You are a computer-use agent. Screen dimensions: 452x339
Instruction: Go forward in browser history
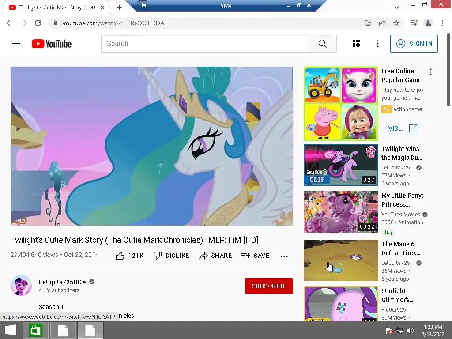(x=24, y=23)
